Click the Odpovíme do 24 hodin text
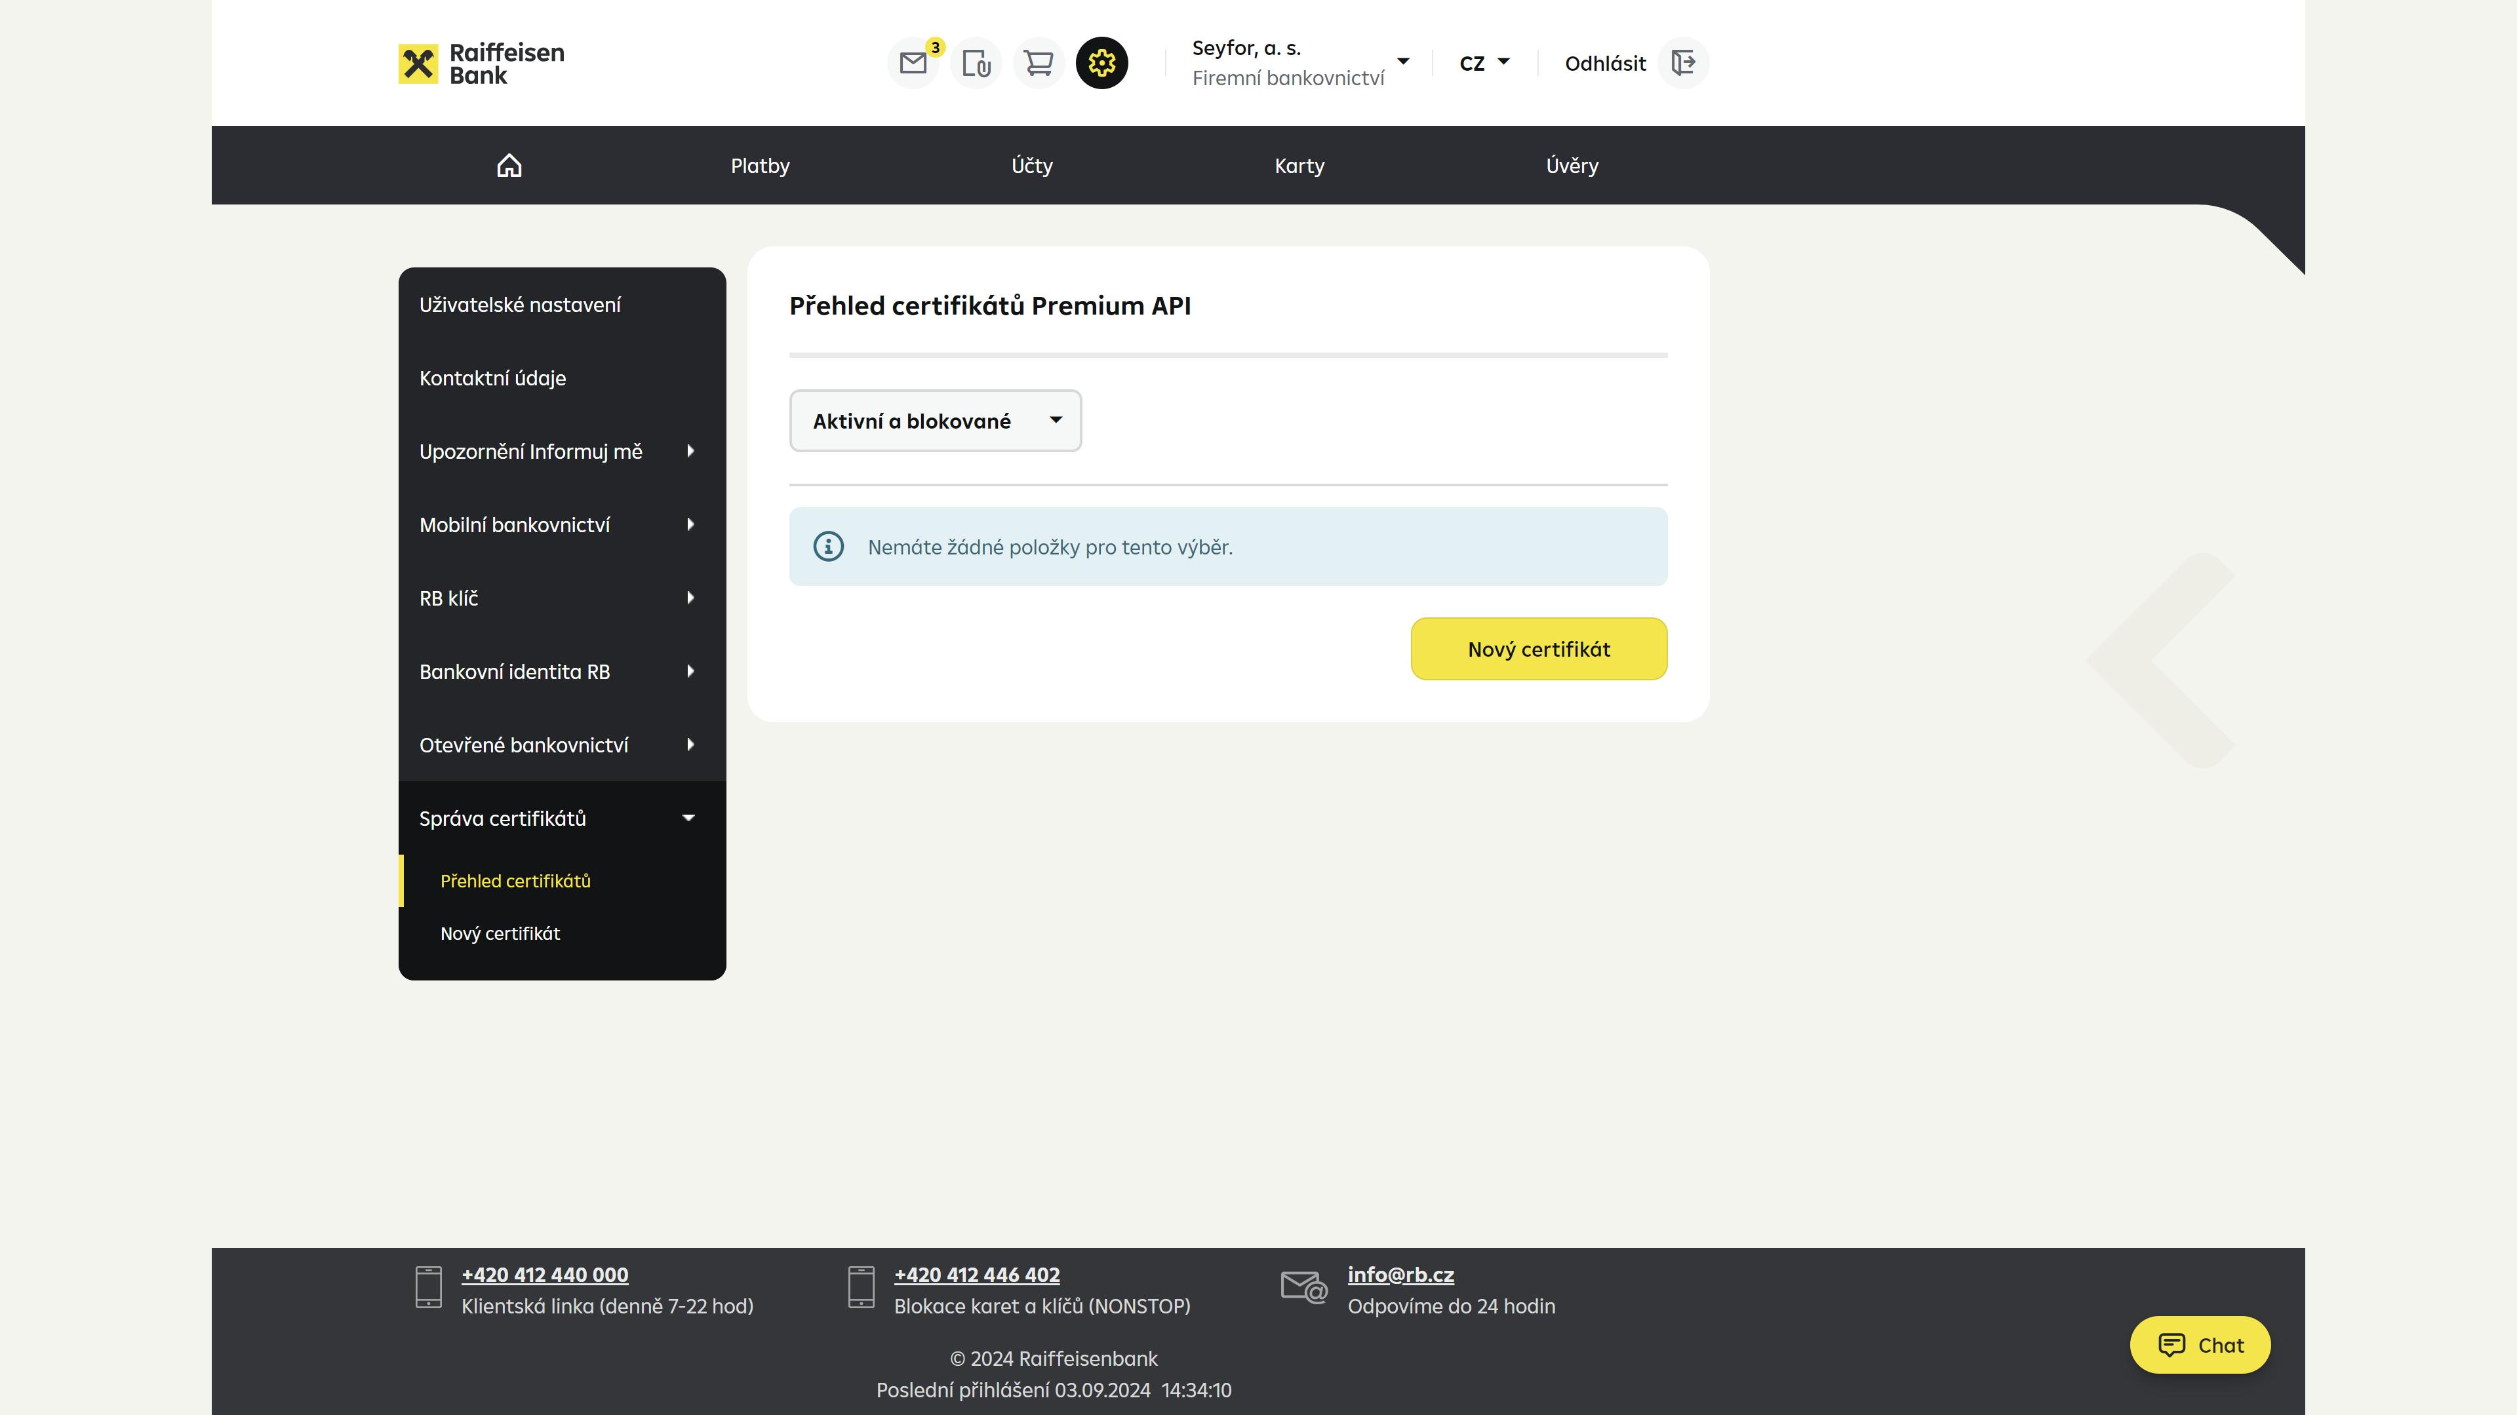The width and height of the screenshot is (2517, 1415). [1451, 1306]
